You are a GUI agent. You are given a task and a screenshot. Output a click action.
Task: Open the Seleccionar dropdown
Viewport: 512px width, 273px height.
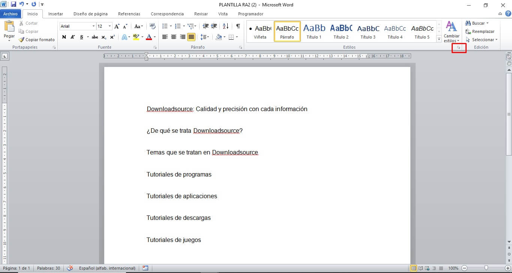click(482, 40)
